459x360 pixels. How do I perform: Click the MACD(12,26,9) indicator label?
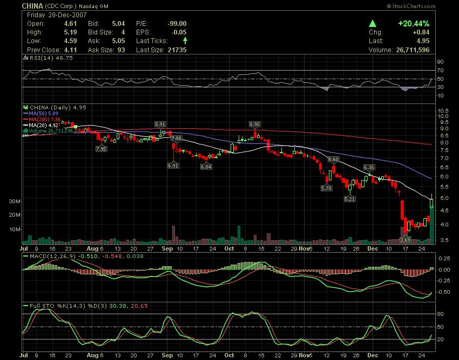[x=52, y=257]
